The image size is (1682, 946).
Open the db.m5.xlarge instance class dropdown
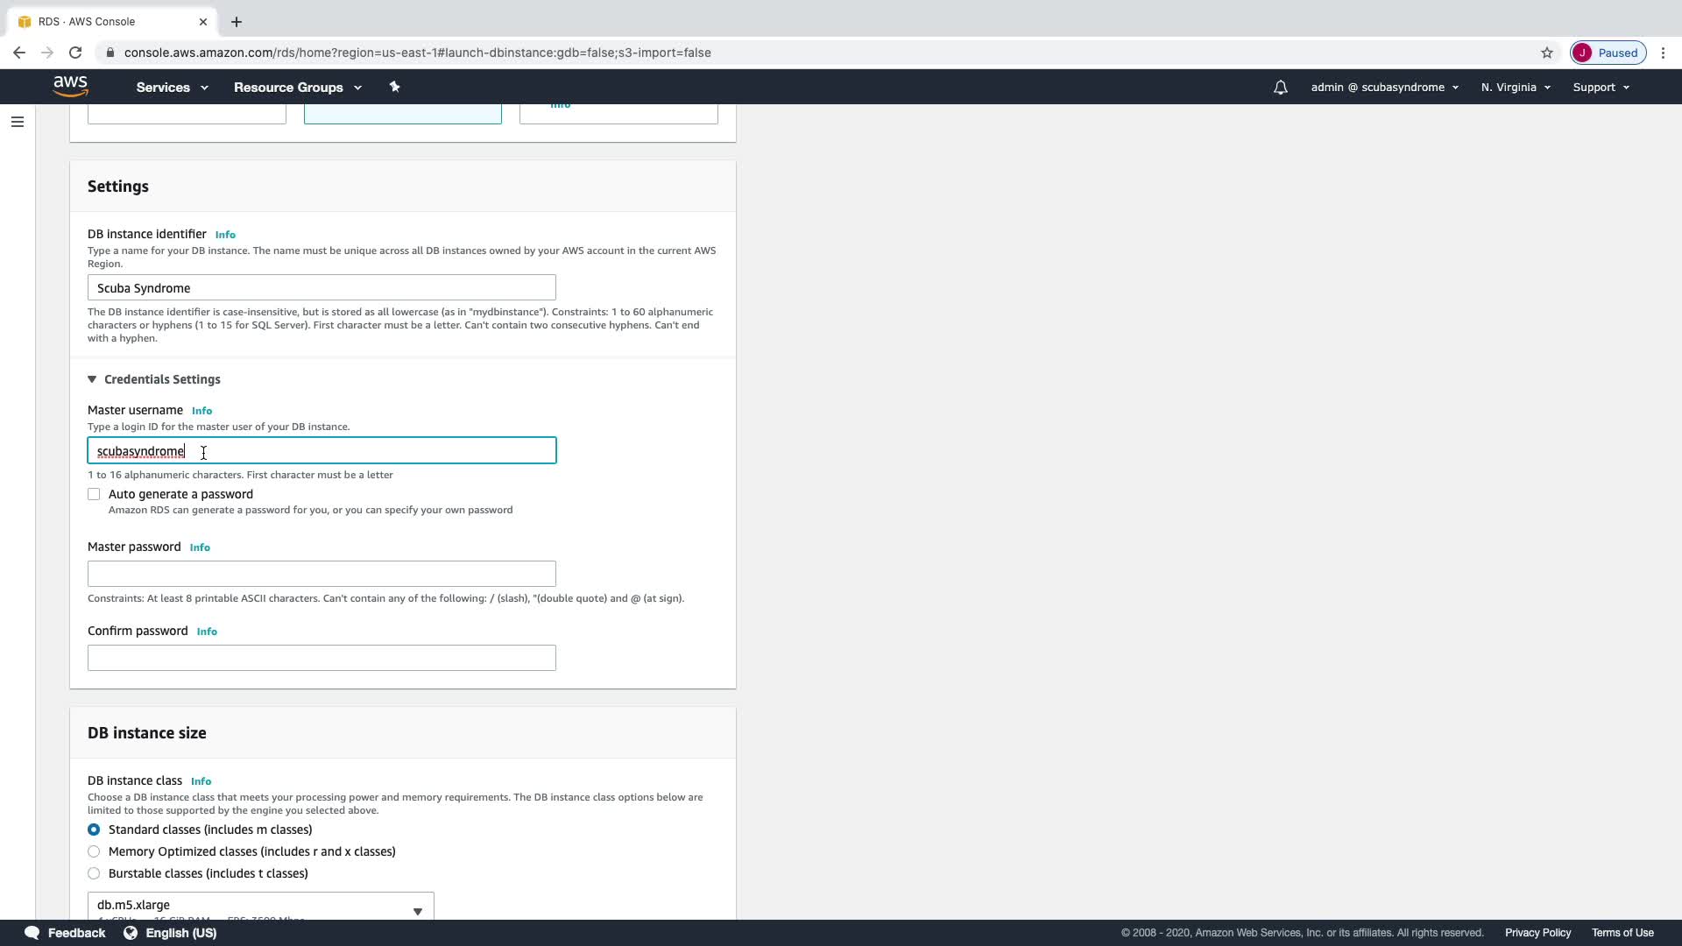[260, 907]
